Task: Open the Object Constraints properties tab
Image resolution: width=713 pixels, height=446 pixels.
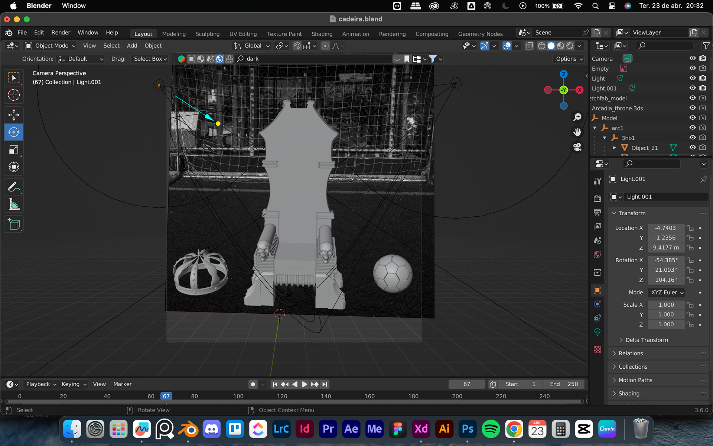Action: click(597, 318)
